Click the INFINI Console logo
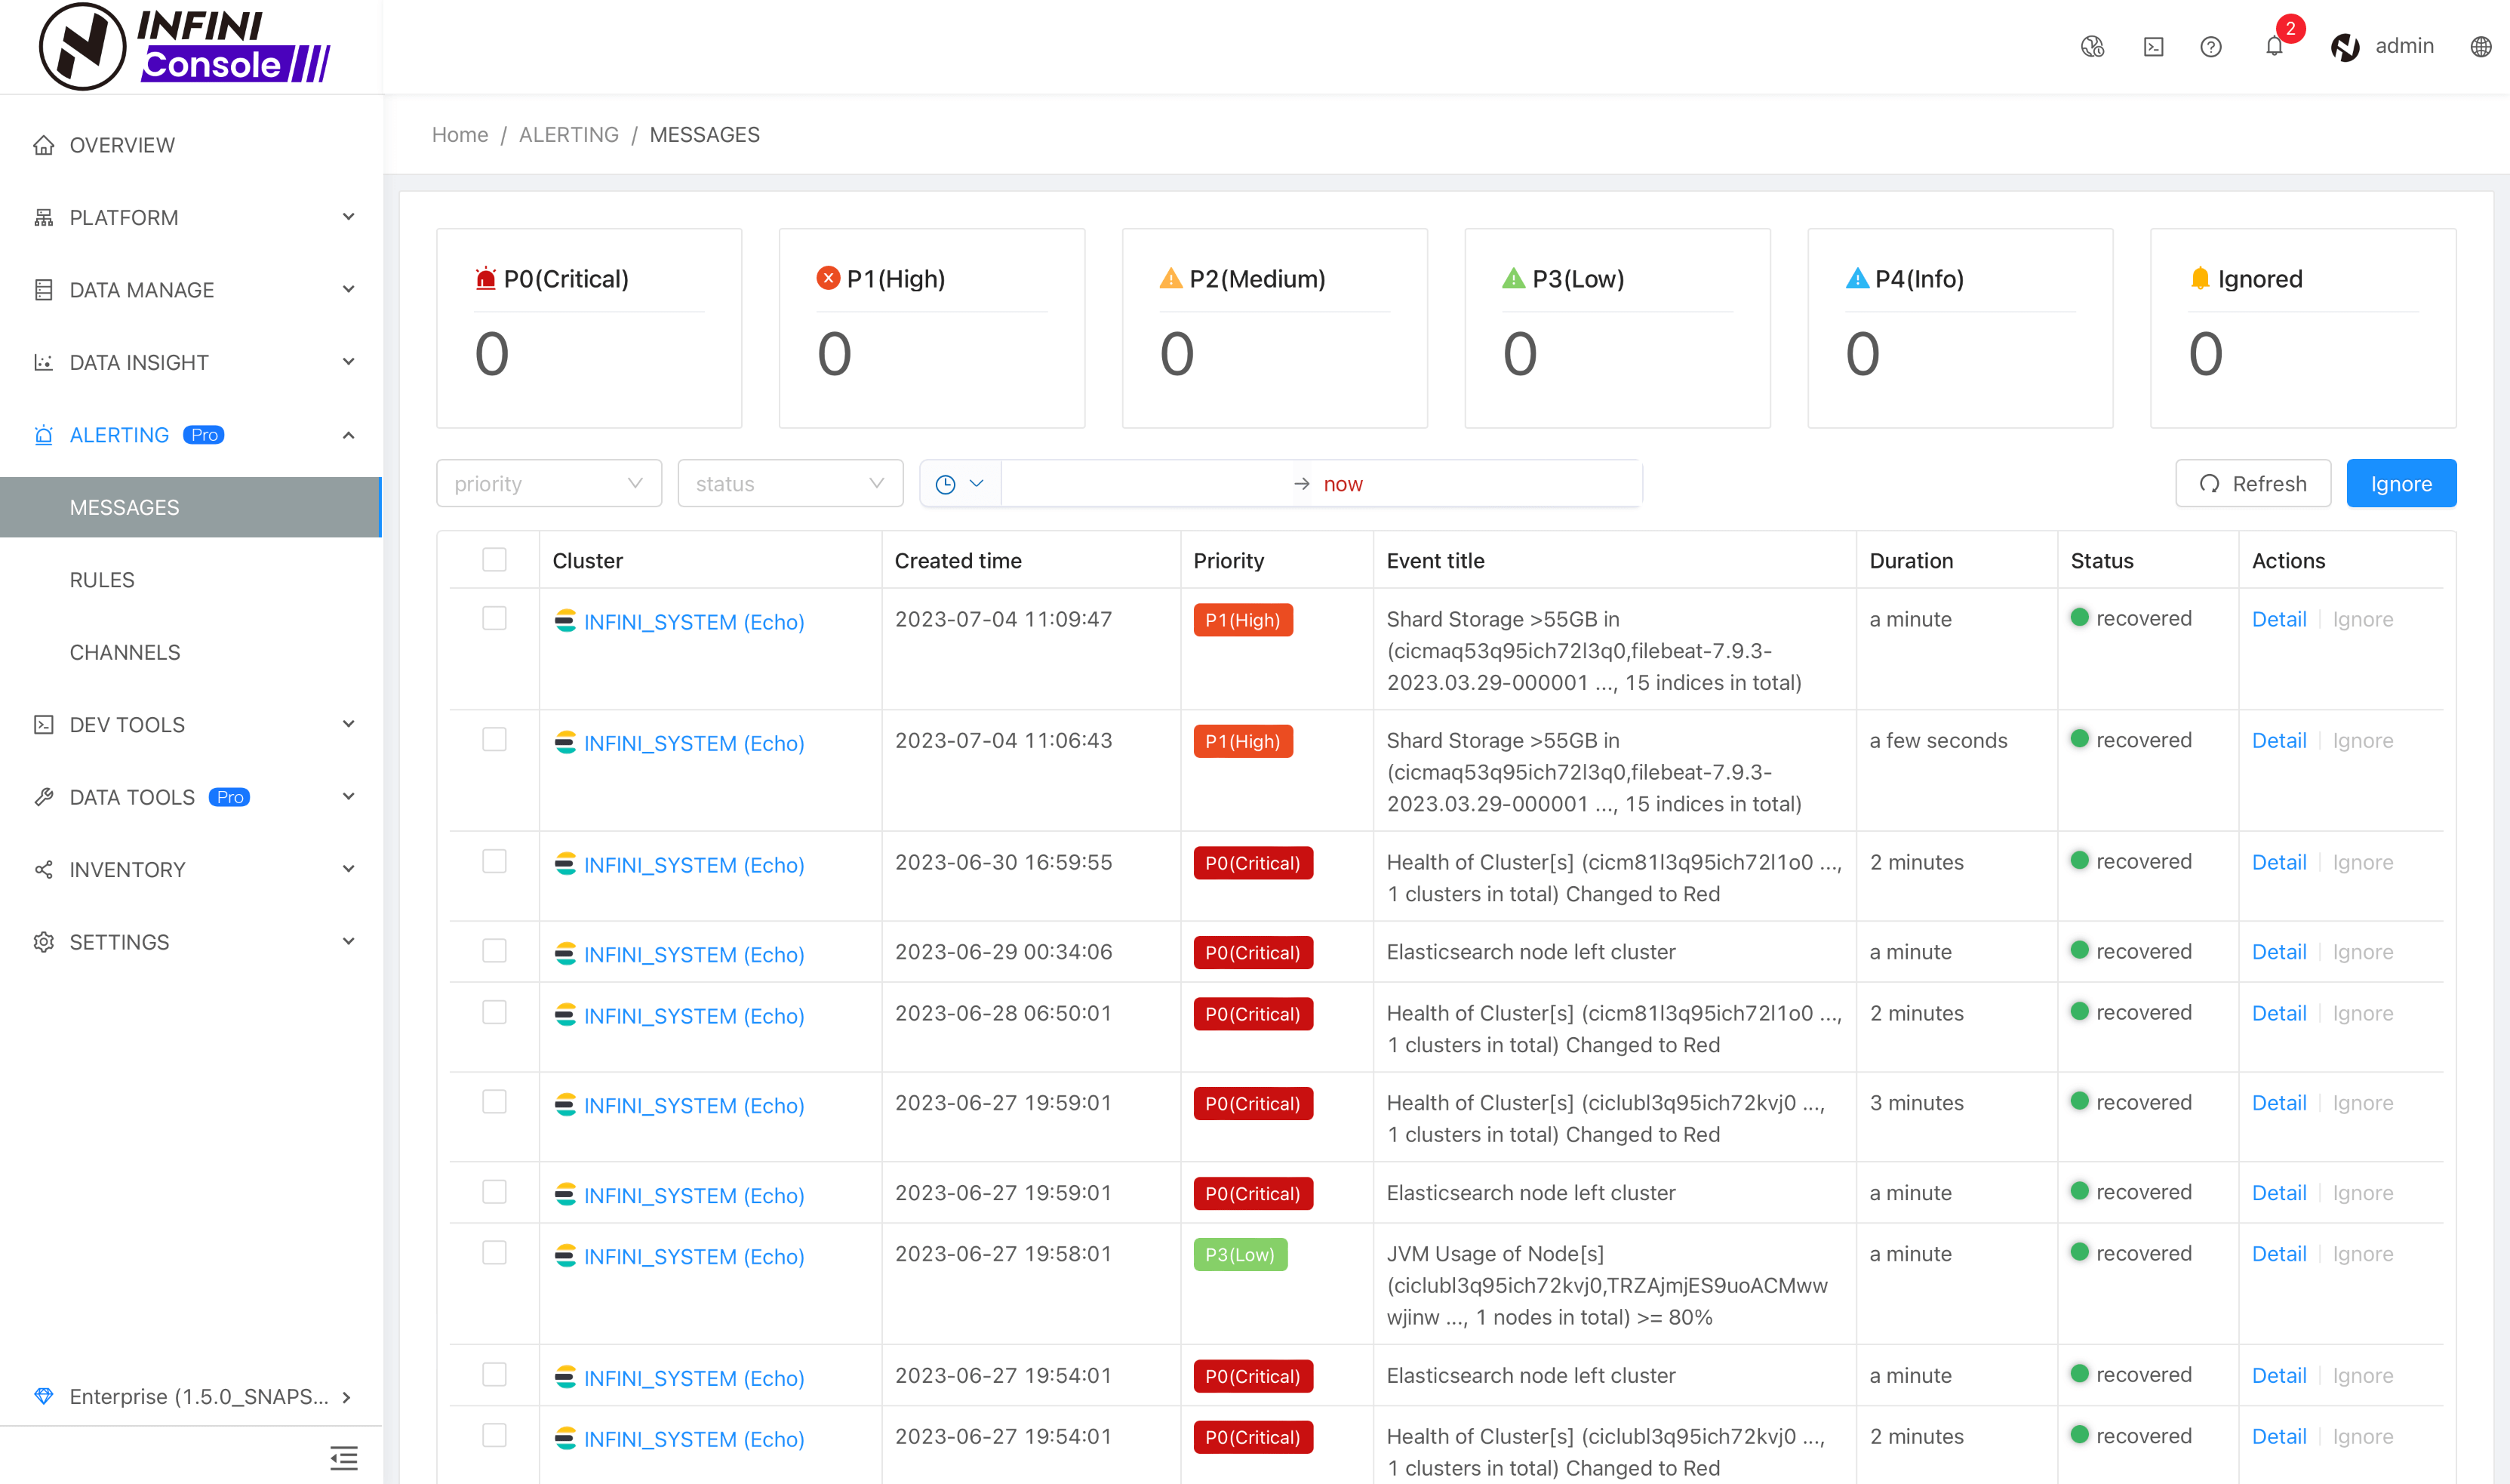Image resolution: width=2510 pixels, height=1484 pixels. tap(185, 46)
